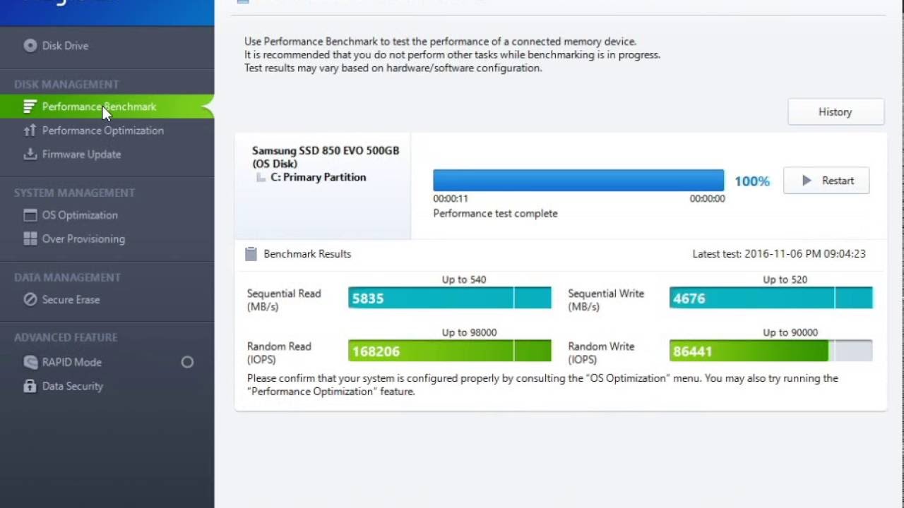Click Up to 90000 label
Screen dimensions: 904x508
tap(790, 332)
